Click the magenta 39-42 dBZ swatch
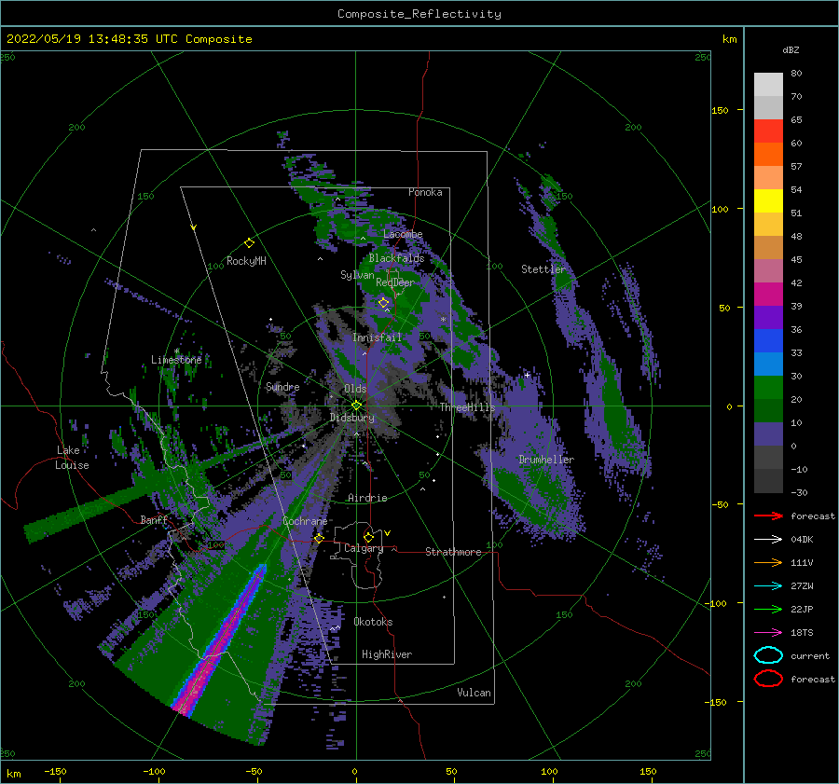The image size is (839, 784). pyautogui.click(x=768, y=295)
